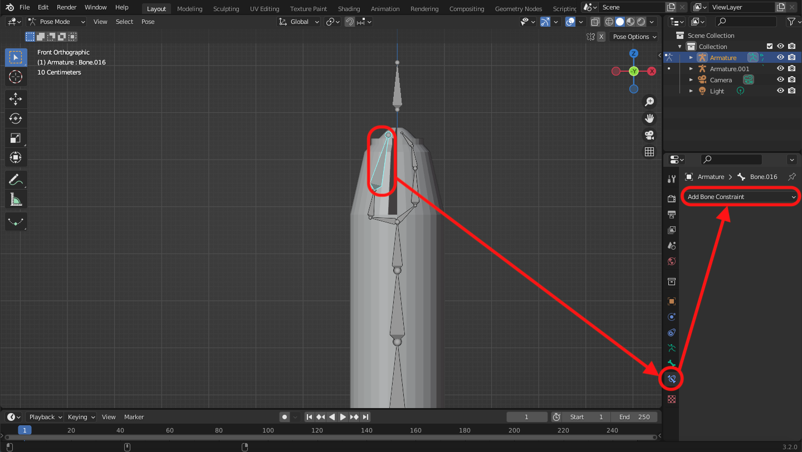Click the current frame number field

[527, 417]
